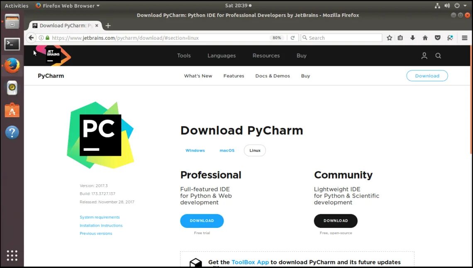473x268 pixels.
Task: Open Ubuntu Software from the dock
Action: coord(12,110)
